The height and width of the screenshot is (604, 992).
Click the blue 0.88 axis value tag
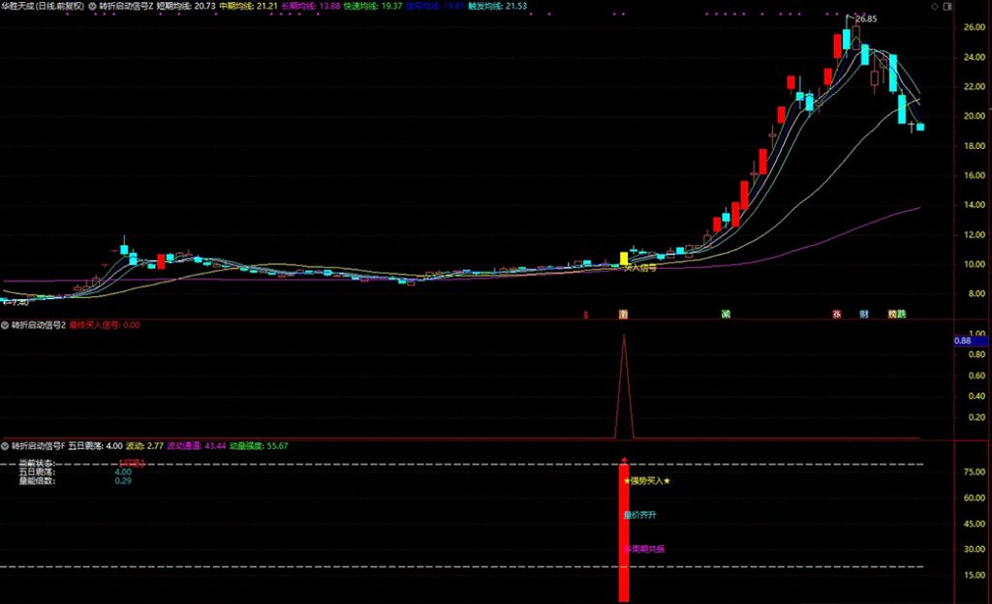963,341
